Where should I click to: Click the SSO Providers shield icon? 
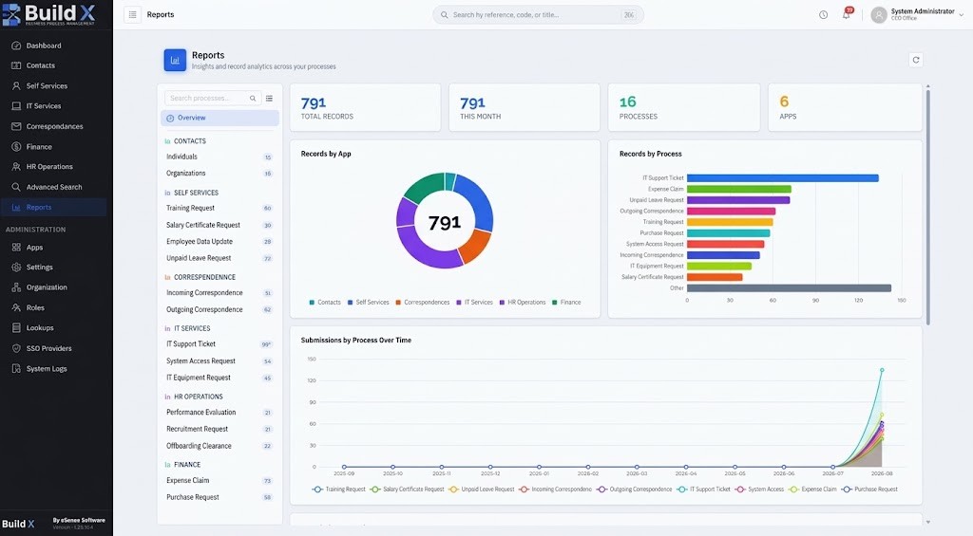[x=16, y=348]
